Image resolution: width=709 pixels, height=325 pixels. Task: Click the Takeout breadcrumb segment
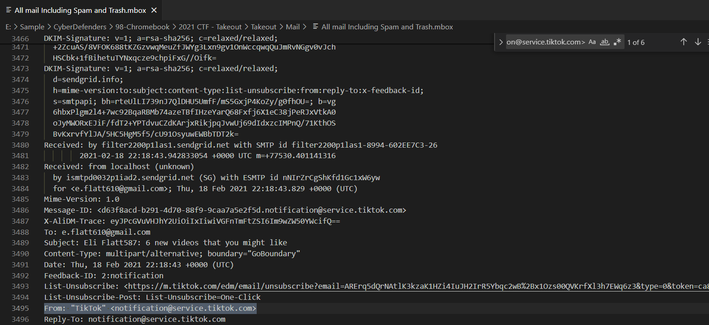click(264, 27)
